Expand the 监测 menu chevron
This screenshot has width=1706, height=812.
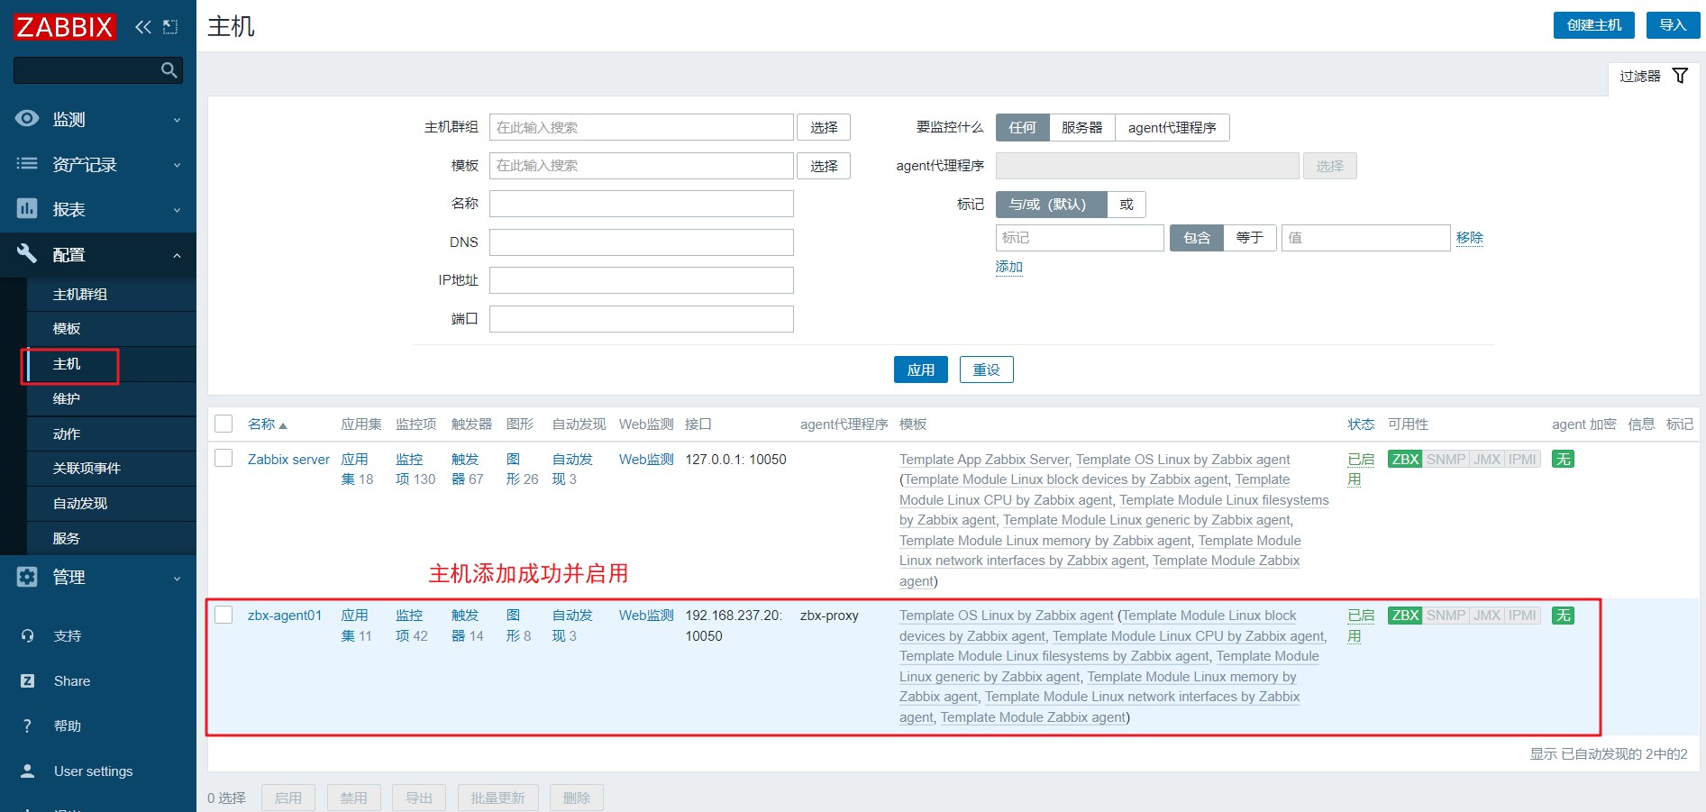(x=177, y=120)
